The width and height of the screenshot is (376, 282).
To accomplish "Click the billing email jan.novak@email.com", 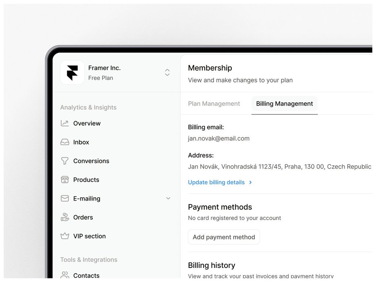I will pos(219,138).
